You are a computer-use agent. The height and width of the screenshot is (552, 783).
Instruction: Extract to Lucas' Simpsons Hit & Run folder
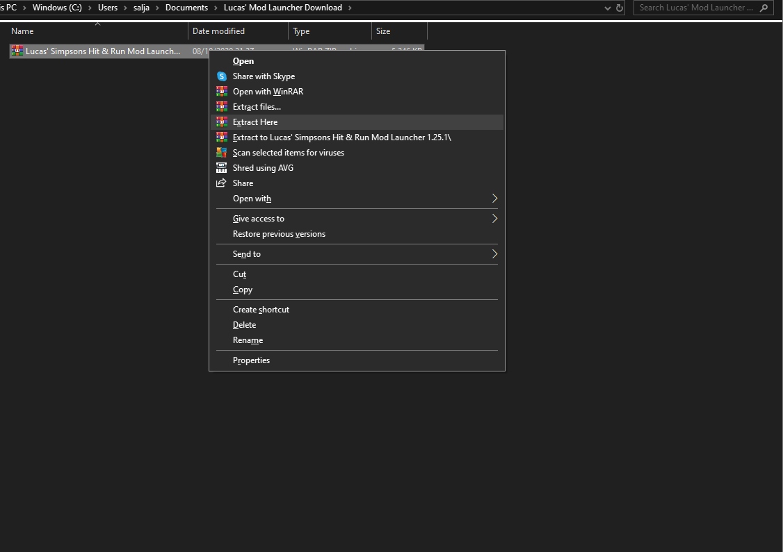[357, 137]
